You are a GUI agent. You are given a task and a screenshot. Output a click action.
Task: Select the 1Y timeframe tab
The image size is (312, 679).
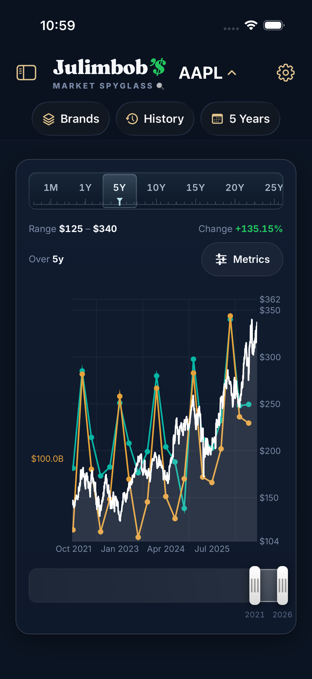tap(85, 187)
